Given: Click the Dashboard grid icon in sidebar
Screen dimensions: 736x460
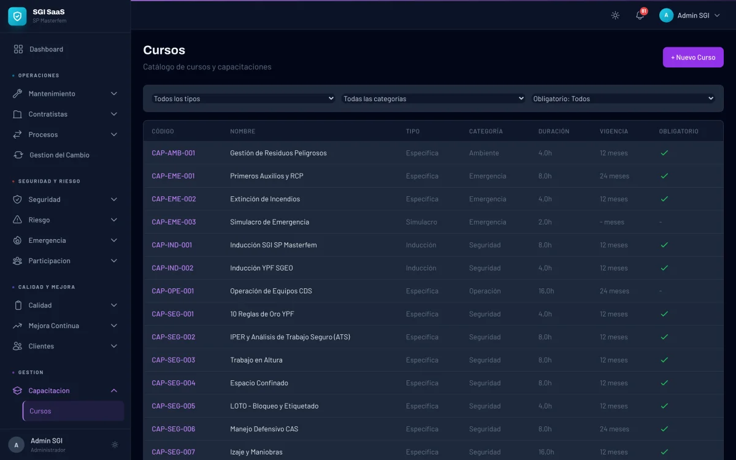Looking at the screenshot, I should coord(18,49).
